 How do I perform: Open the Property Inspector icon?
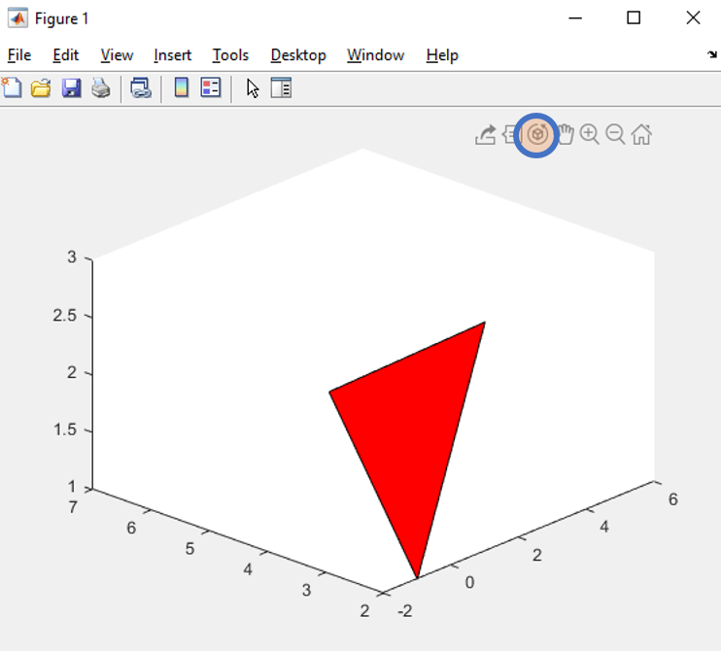point(281,87)
